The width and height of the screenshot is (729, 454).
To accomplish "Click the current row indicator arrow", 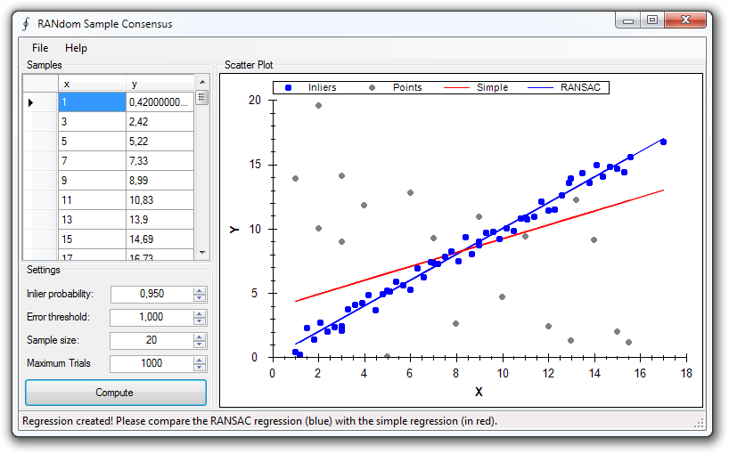I will click(x=31, y=102).
